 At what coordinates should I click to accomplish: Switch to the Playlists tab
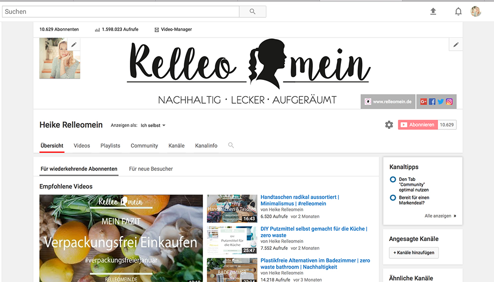point(110,146)
